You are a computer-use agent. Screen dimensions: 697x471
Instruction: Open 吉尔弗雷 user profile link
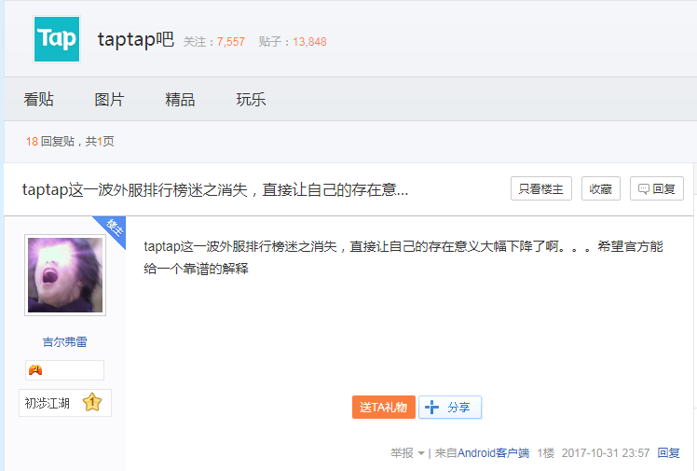(x=65, y=342)
